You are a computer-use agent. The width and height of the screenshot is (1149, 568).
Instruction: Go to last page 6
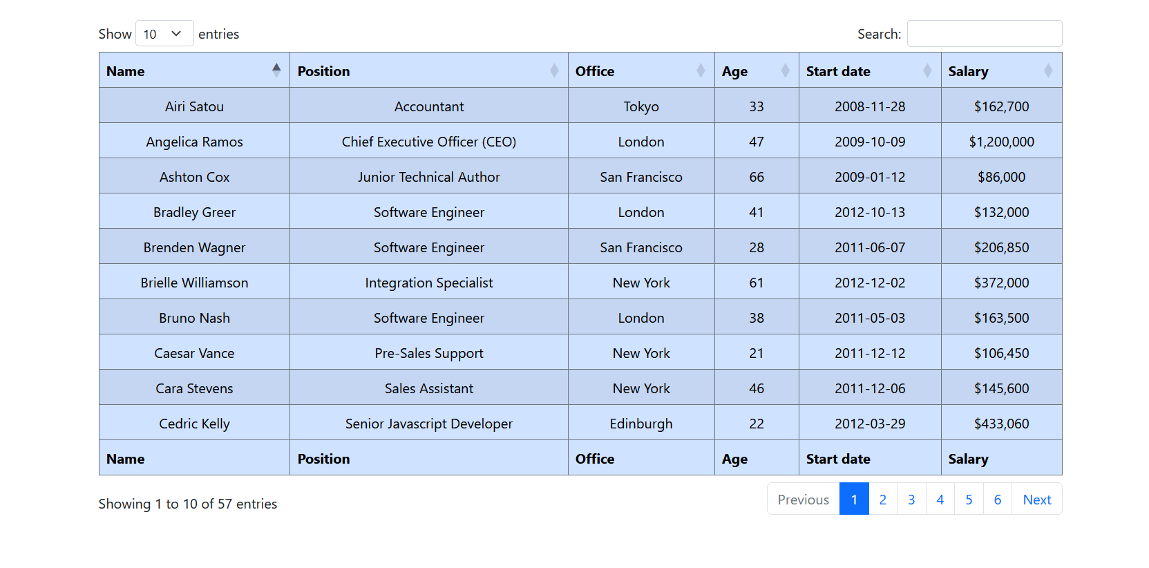tap(997, 500)
